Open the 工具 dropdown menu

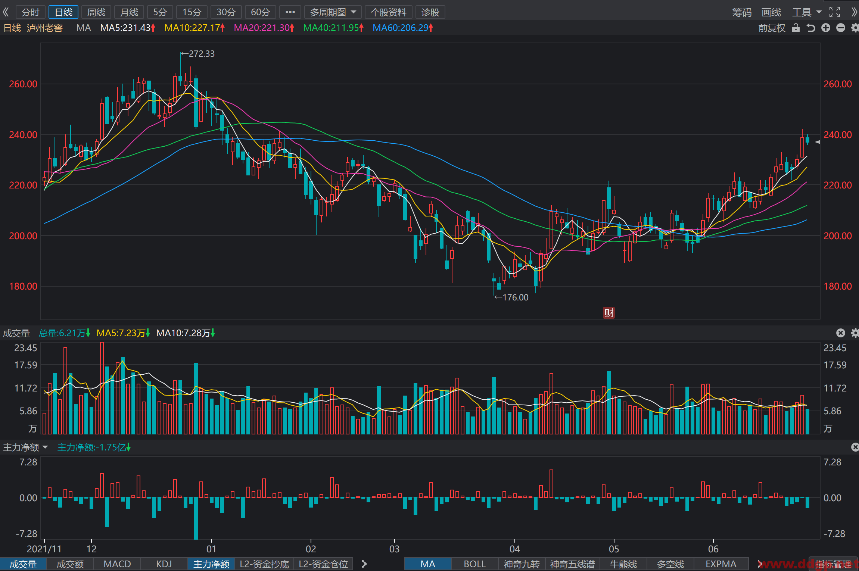click(807, 12)
